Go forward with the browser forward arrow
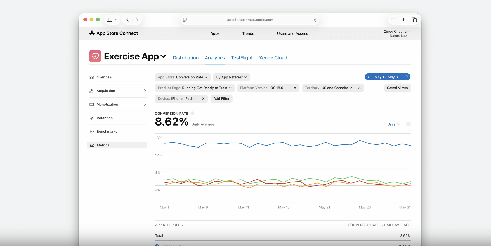 pos(137,20)
